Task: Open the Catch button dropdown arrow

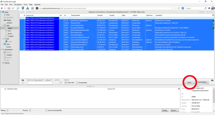Action: click(194, 83)
